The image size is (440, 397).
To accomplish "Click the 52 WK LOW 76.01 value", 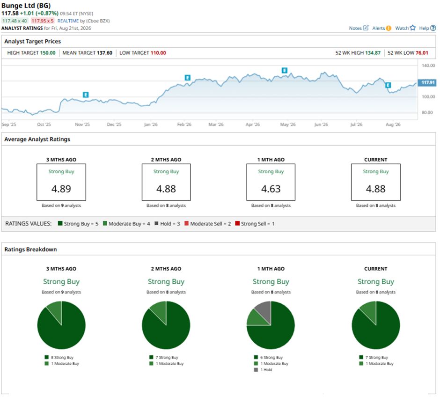I will tap(422, 53).
